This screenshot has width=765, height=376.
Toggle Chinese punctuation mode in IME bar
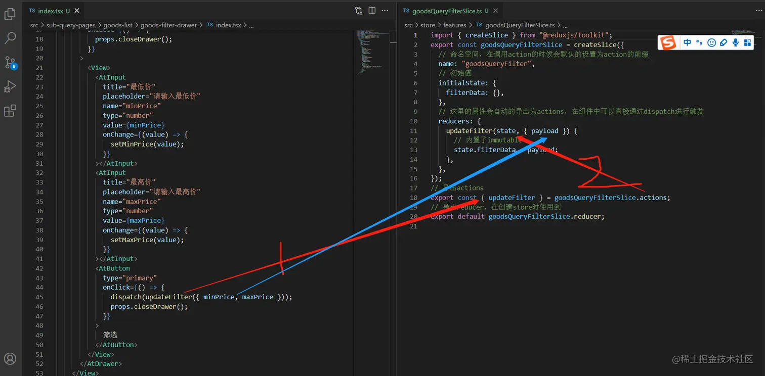[699, 43]
